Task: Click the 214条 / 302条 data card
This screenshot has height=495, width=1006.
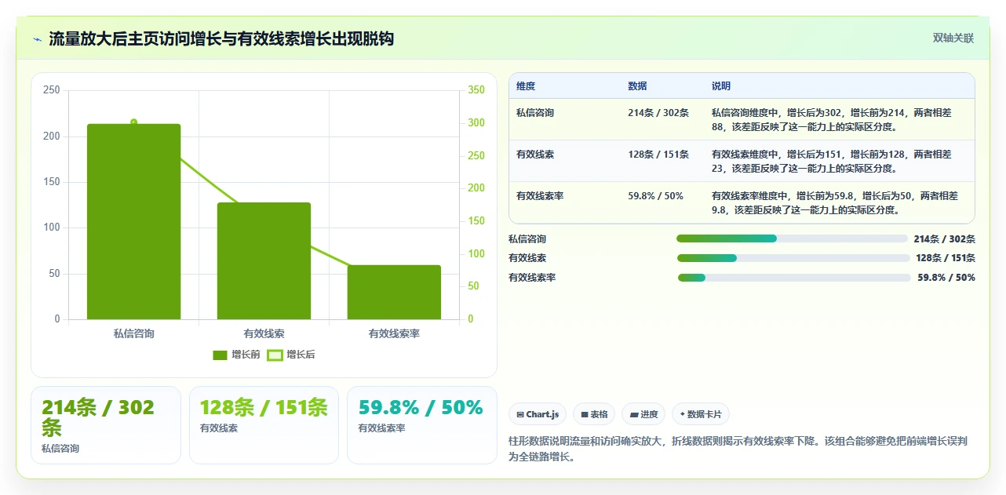Action: click(106, 425)
